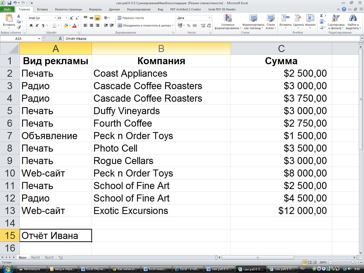
Task: Click the insert new sheet icon
Action: pos(61,257)
